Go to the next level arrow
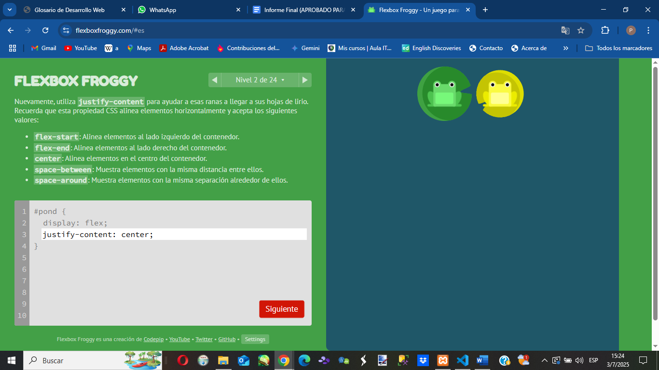 coord(305,80)
